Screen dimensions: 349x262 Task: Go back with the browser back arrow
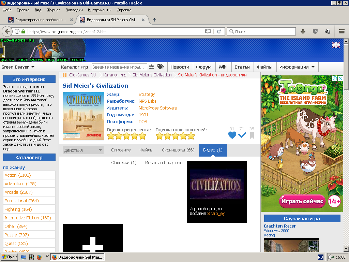tap(7, 31)
